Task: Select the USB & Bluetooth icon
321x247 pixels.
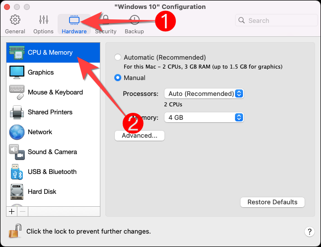Action: (17, 172)
